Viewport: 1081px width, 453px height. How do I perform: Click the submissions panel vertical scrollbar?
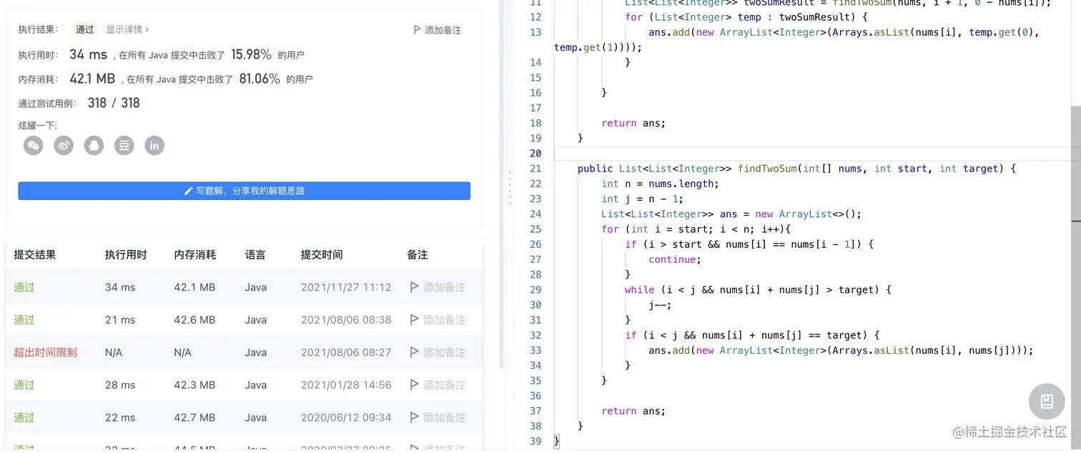pyautogui.click(x=501, y=182)
